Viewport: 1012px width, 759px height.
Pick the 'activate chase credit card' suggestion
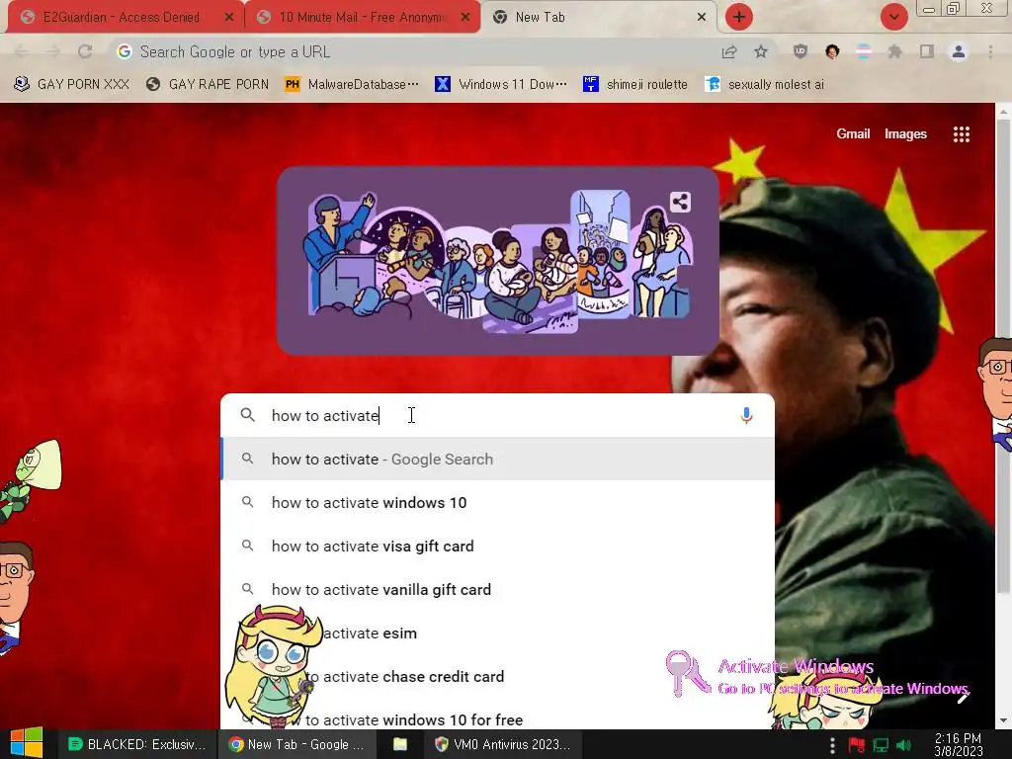tap(497, 676)
